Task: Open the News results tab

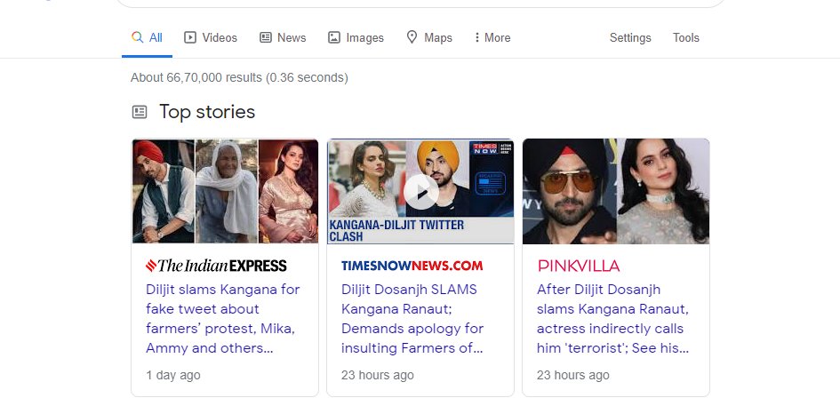Action: 283,37
